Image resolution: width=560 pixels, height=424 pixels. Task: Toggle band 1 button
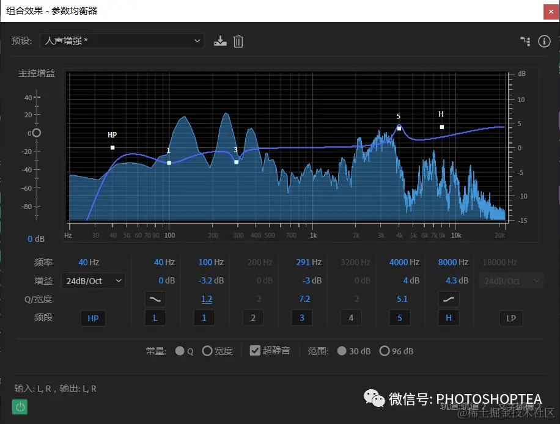pyautogui.click(x=204, y=318)
